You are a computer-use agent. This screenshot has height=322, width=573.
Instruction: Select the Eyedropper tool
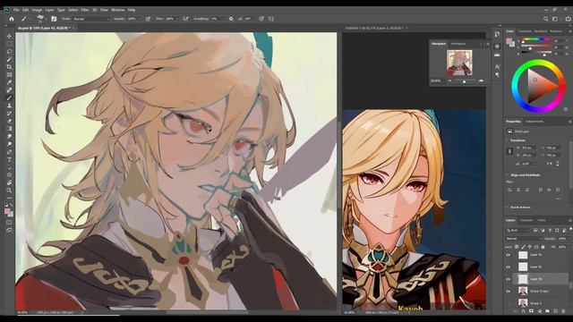coord(10,82)
